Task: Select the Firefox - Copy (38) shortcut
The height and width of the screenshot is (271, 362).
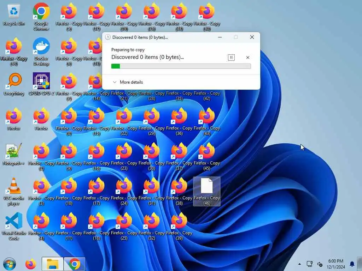Action: [x=179, y=191]
